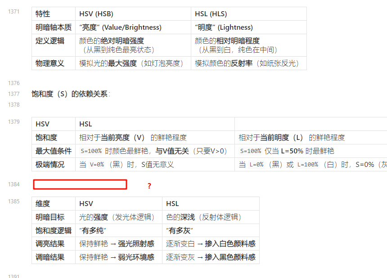Click line number 1376 in the gutter
This screenshot has width=387, height=278.
13,83
